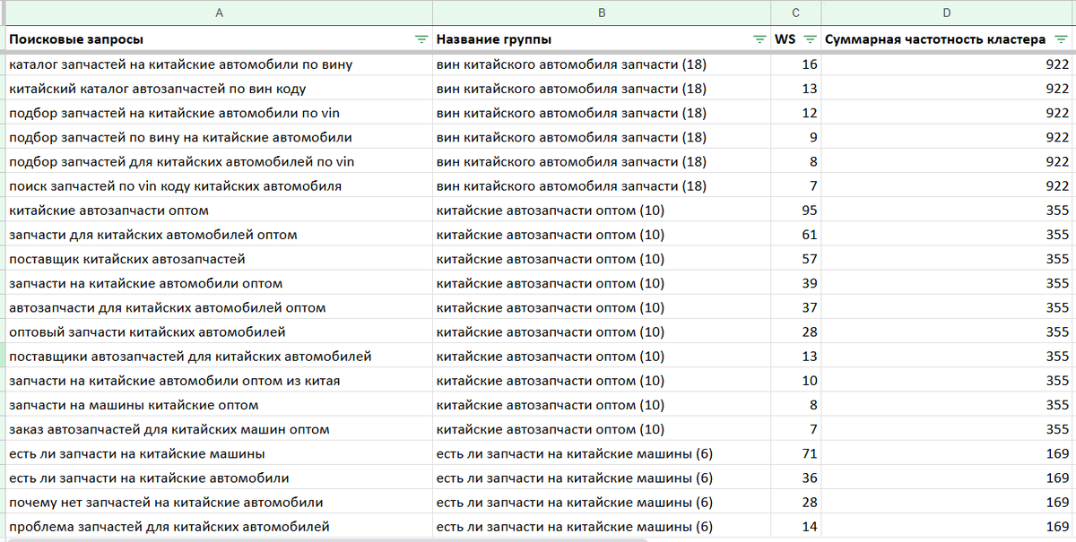Click cluster frequency 355 in 'поставщик китайских автозапчастей' row
Image resolution: width=1076 pixels, height=542 pixels.
[x=948, y=259]
